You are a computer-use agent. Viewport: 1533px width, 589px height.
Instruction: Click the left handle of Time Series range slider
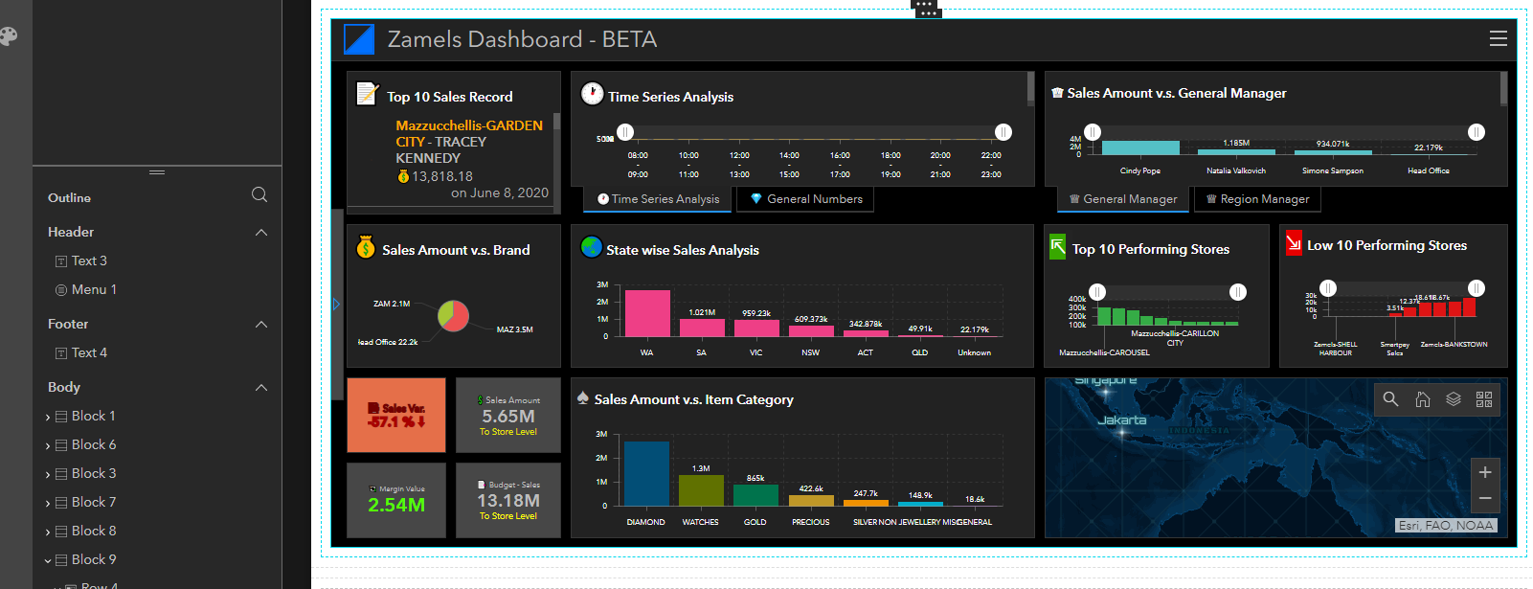[625, 132]
